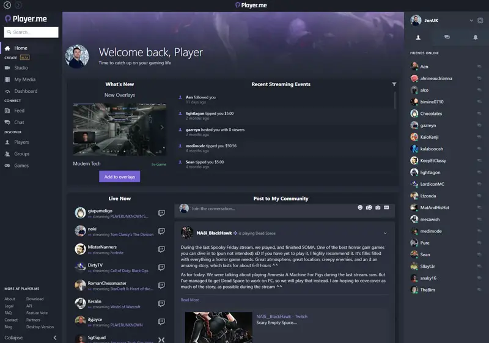
Task: Open JonUK profile avatar
Action: click(416, 20)
